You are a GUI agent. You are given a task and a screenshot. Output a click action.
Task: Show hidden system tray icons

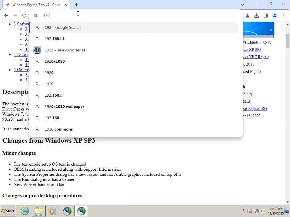(x=243, y=211)
